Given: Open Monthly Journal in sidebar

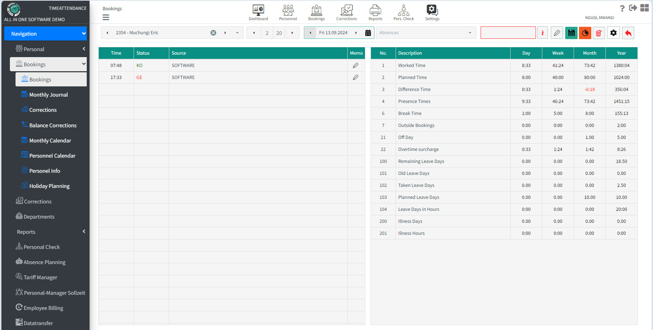Looking at the screenshot, I should (48, 94).
